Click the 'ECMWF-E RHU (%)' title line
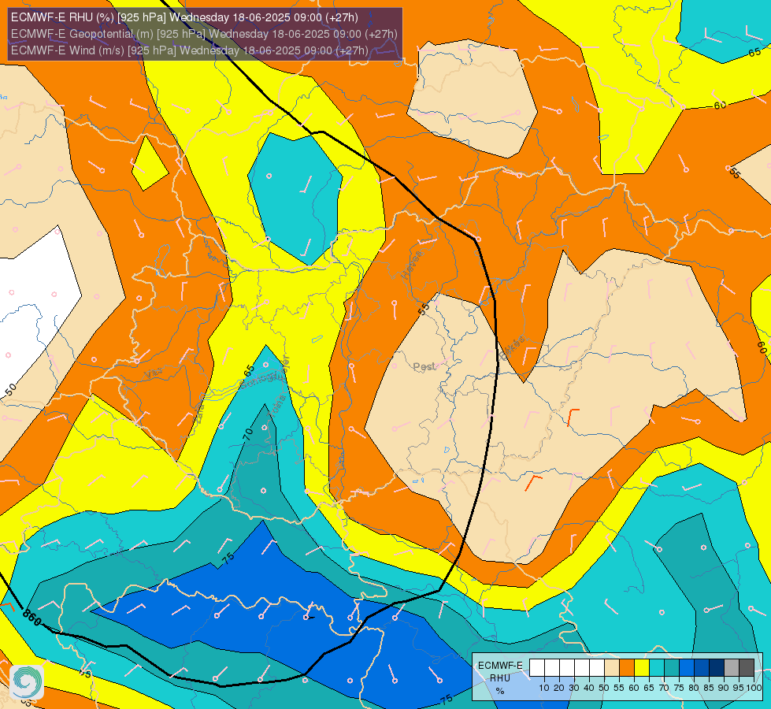 click(x=184, y=17)
